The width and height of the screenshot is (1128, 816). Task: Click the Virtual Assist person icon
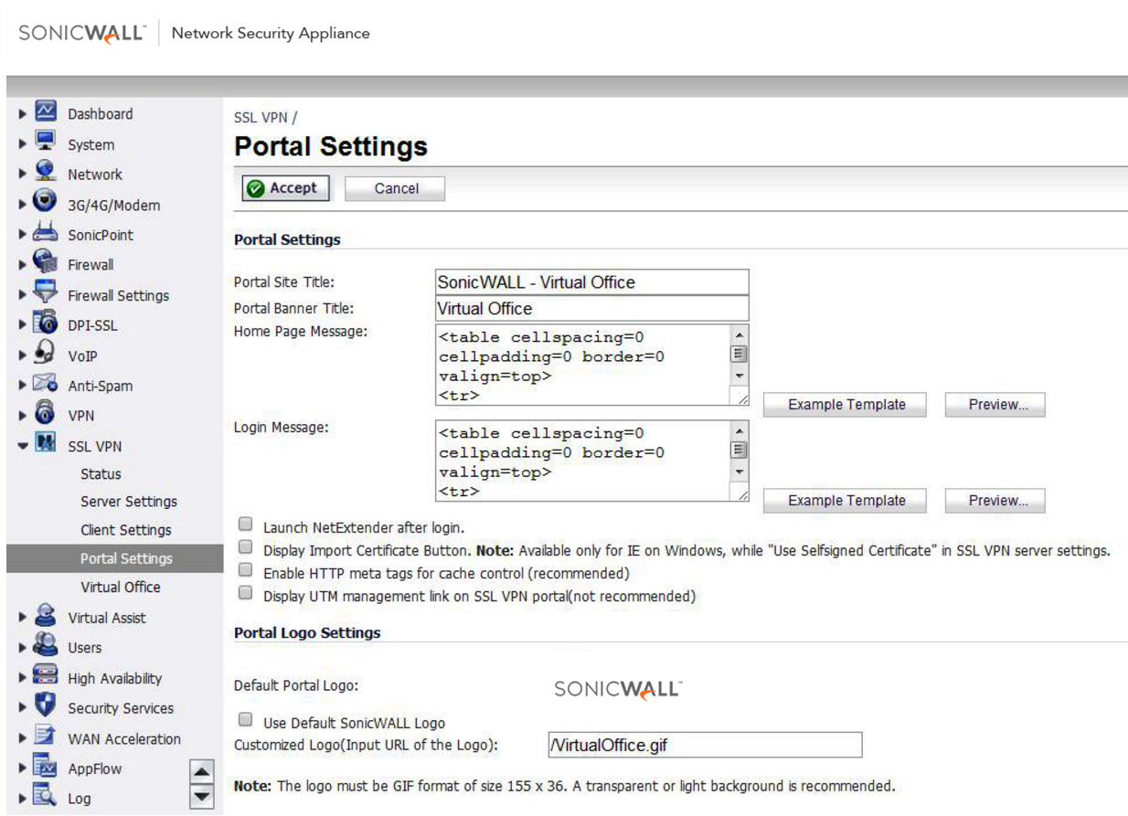click(46, 617)
